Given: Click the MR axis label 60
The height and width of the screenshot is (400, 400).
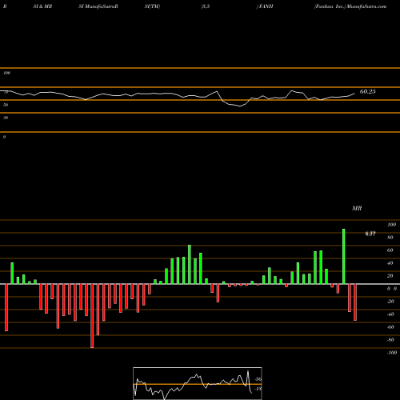Looking at the screenshot, I should click(x=390, y=250).
